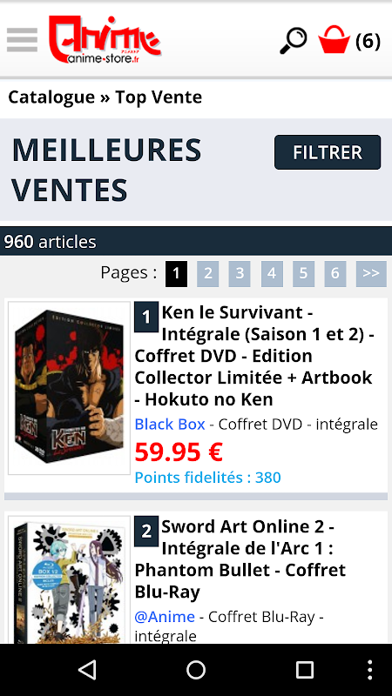The width and height of the screenshot is (392, 696).
Task: Go to results page 4
Action: [272, 273]
